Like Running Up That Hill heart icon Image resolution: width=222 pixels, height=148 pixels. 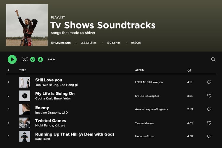point(209,136)
